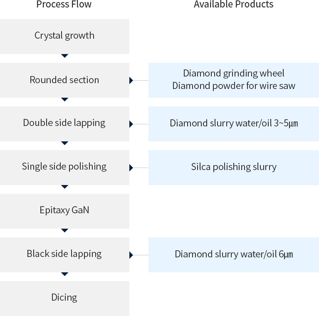The width and height of the screenshot is (319, 316).
Task: Click the Double side lapping box
Action: (64, 124)
